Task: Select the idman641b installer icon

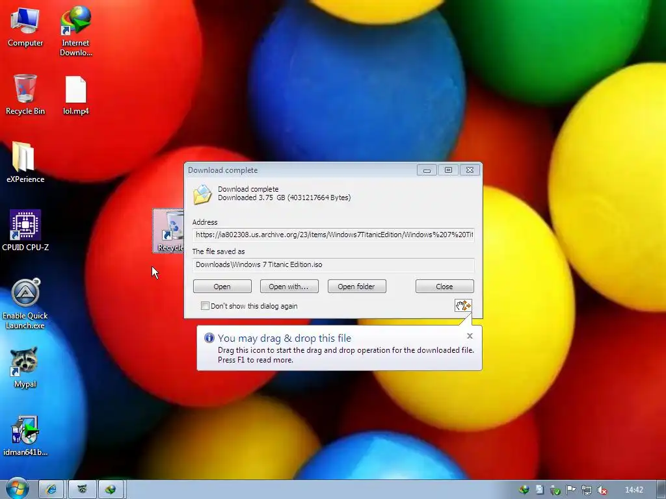Action: click(x=25, y=436)
